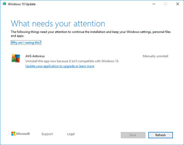Viewport: 184px width, 145px height.
Task: Open the Legal link
Action: pos(71,134)
